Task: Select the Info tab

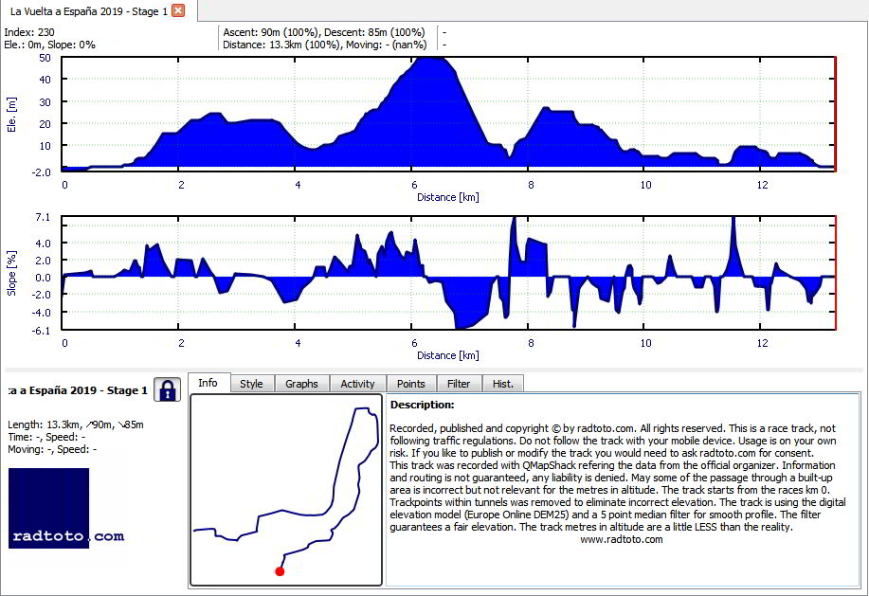Action: click(x=208, y=383)
